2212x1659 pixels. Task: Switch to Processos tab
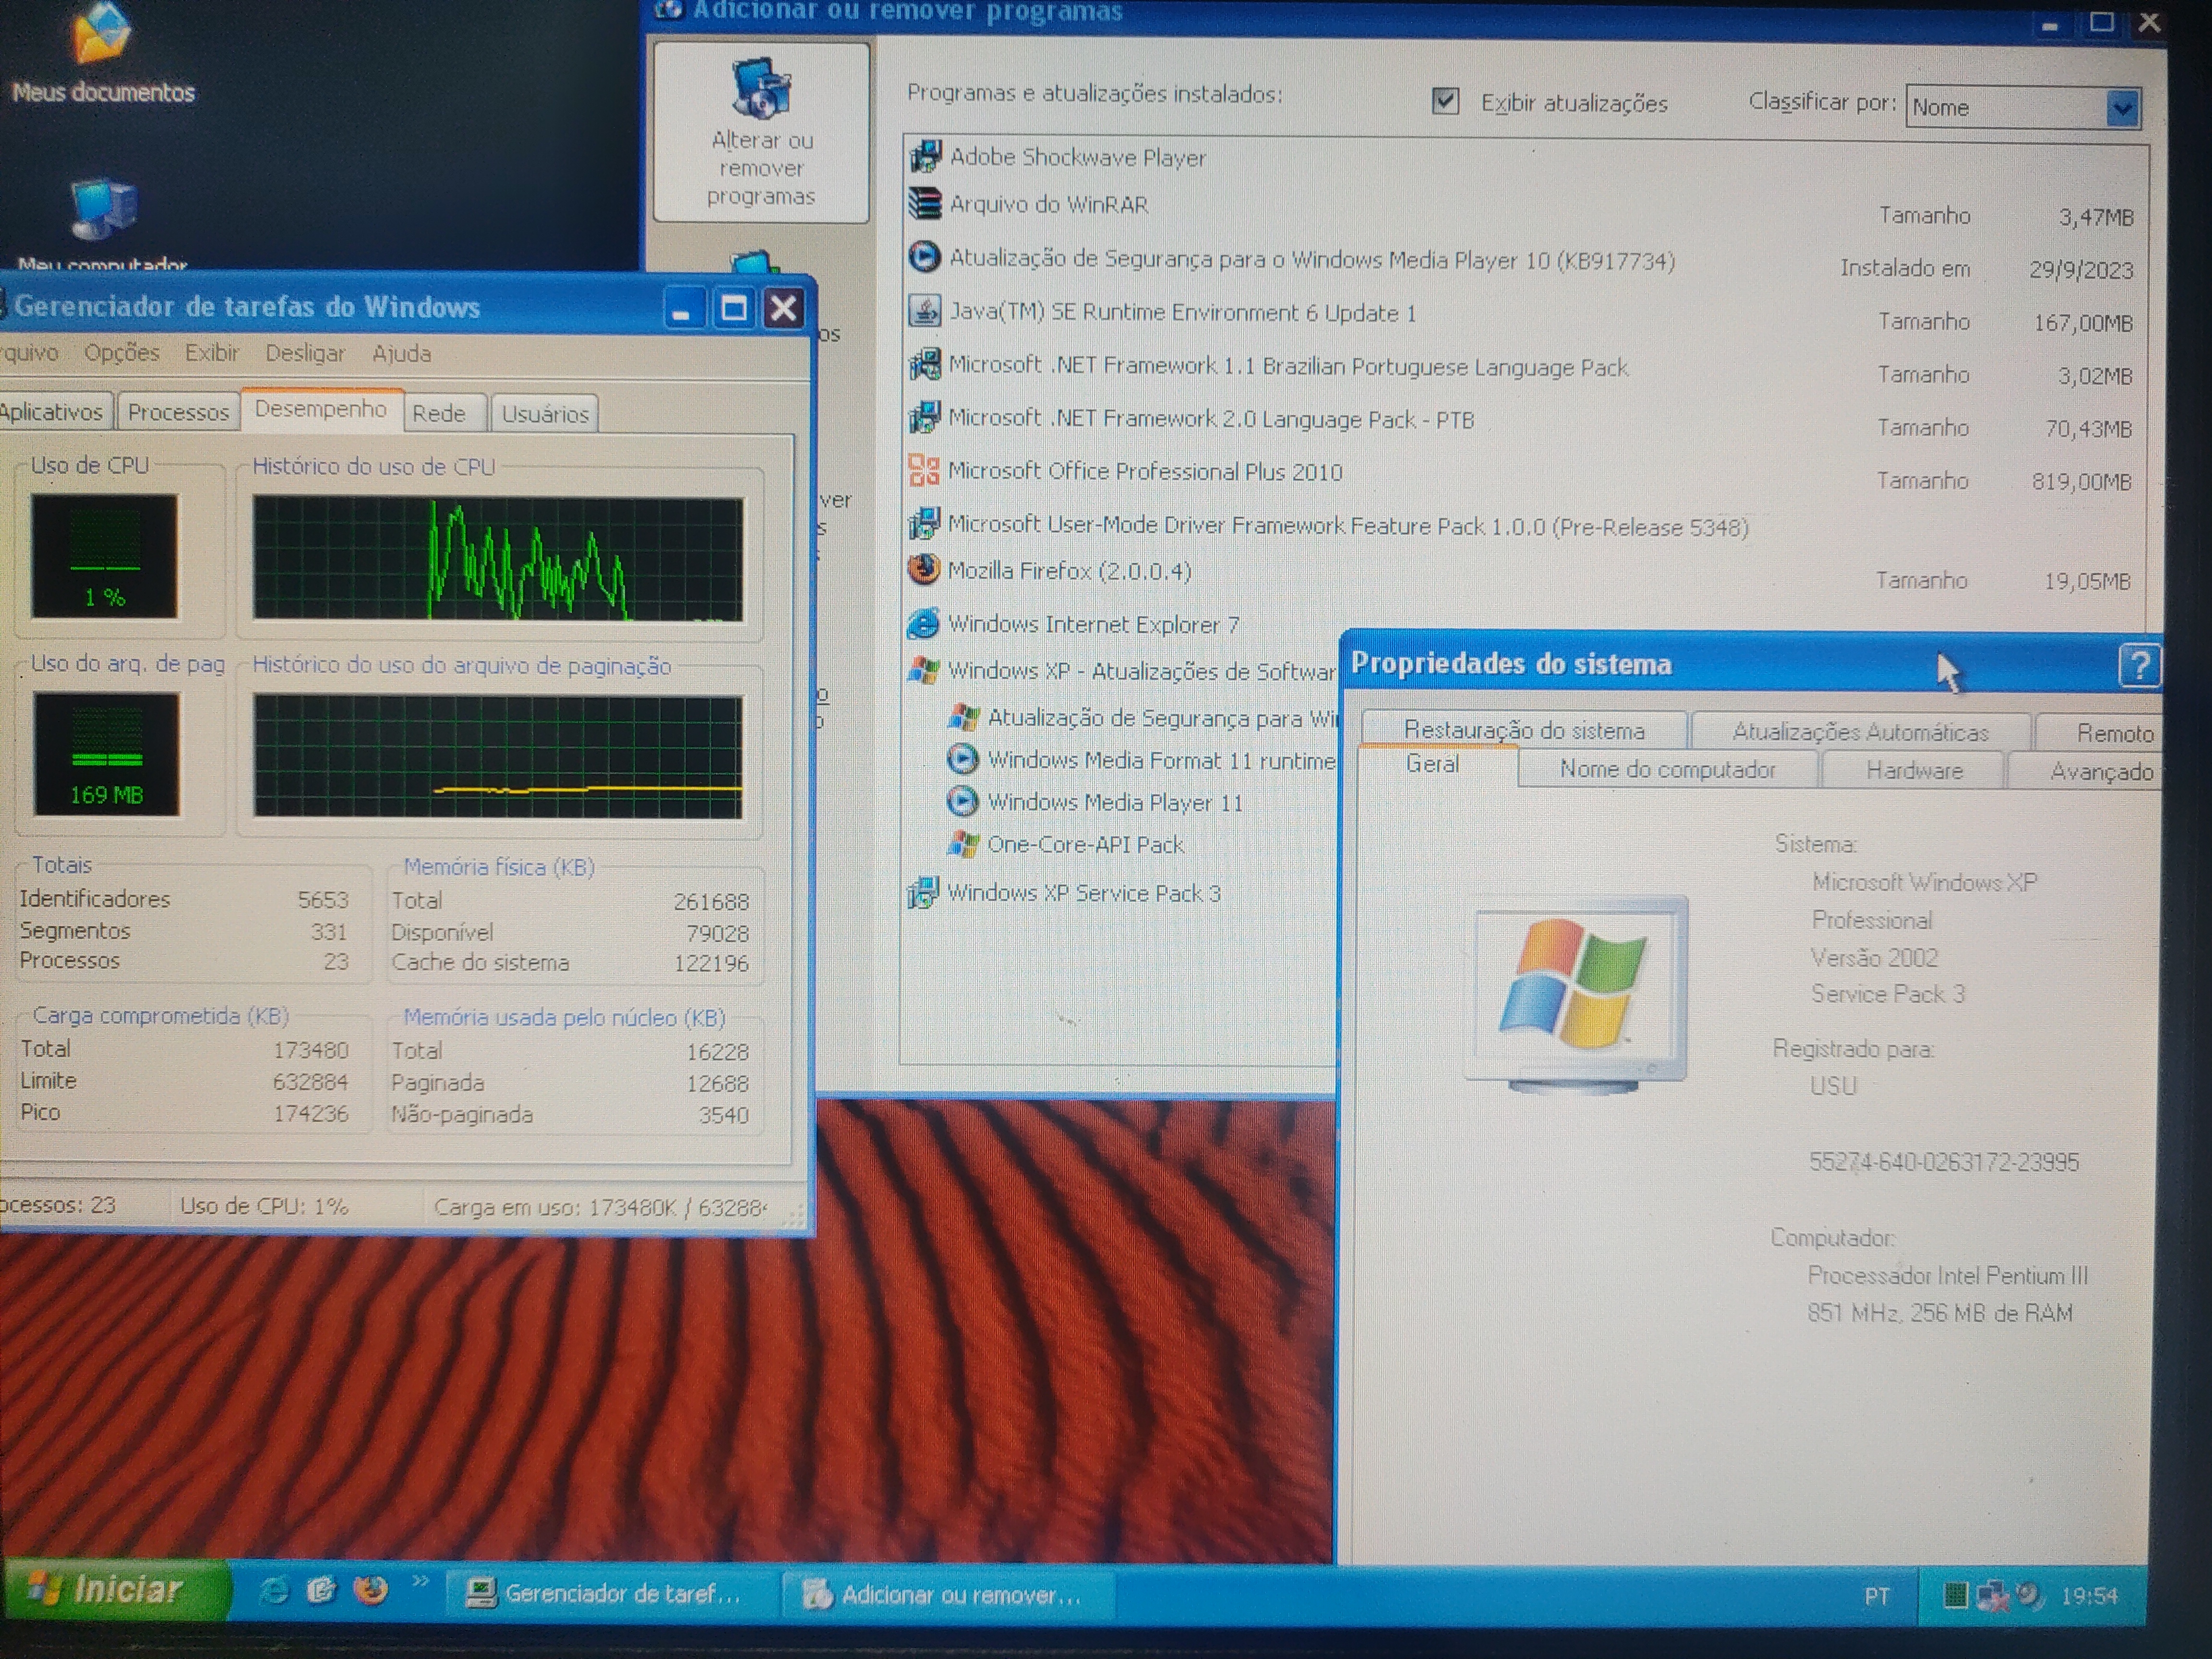click(178, 412)
